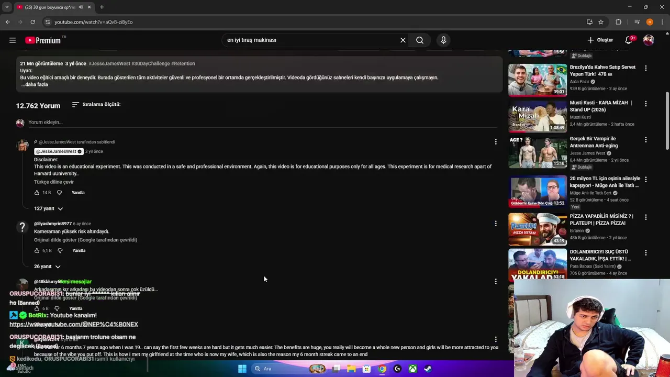
Task: Clear the search box text with X
Action: 403,40
